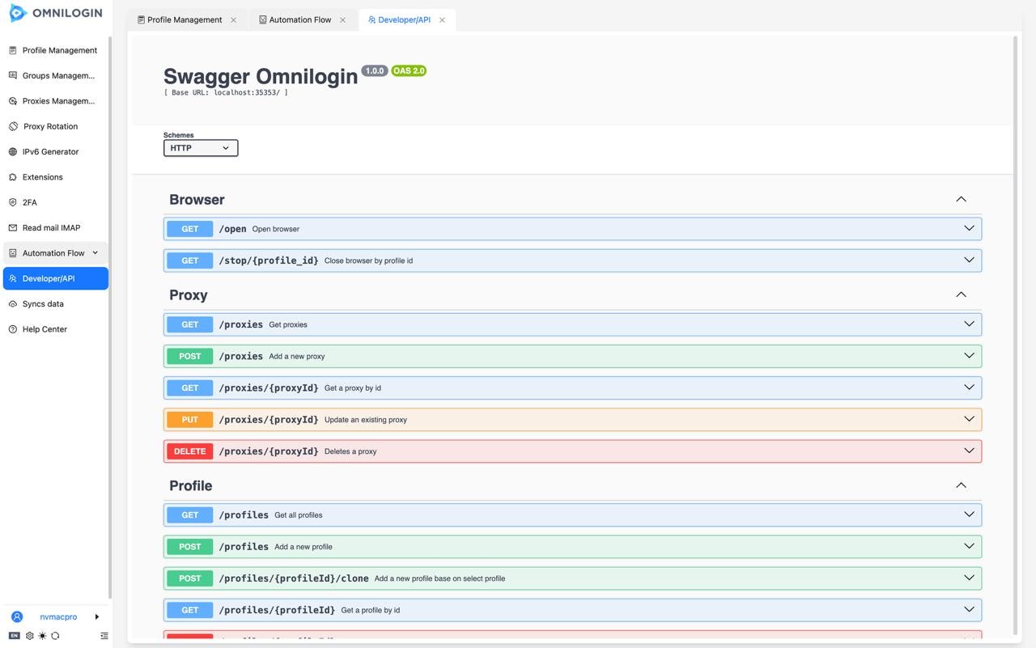Screen dimensions: 1036x648
Task: Click the Omnilogin logo
Action: (x=55, y=13)
